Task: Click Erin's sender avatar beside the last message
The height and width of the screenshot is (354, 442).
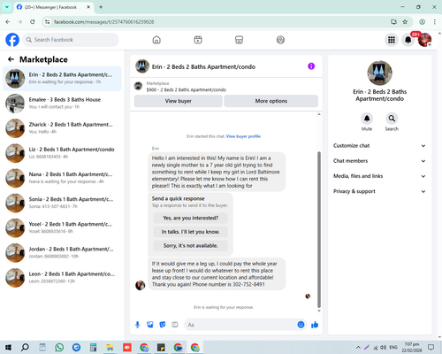Action: [x=141, y=285]
